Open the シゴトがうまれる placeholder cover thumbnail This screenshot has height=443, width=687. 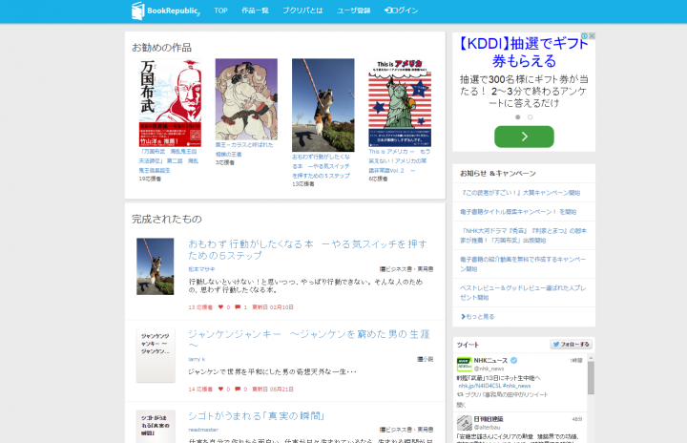(156, 427)
